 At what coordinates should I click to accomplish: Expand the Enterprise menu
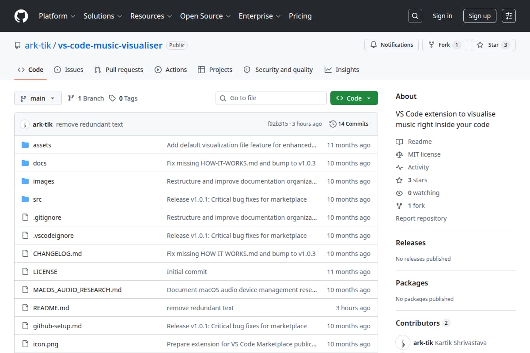tap(260, 16)
